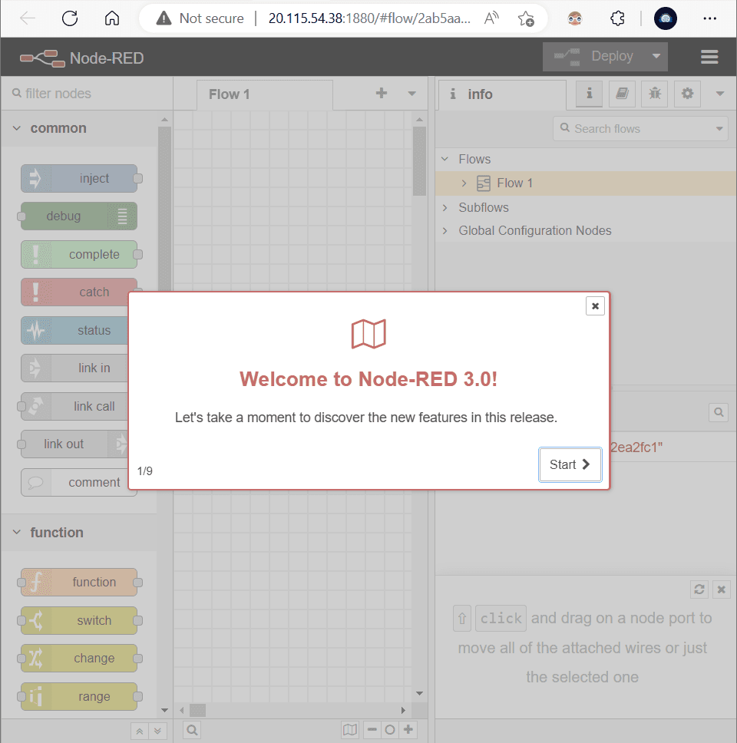Screen dimensions: 737x743
Task: Expand Global Configuration Nodes section
Action: [x=445, y=231]
